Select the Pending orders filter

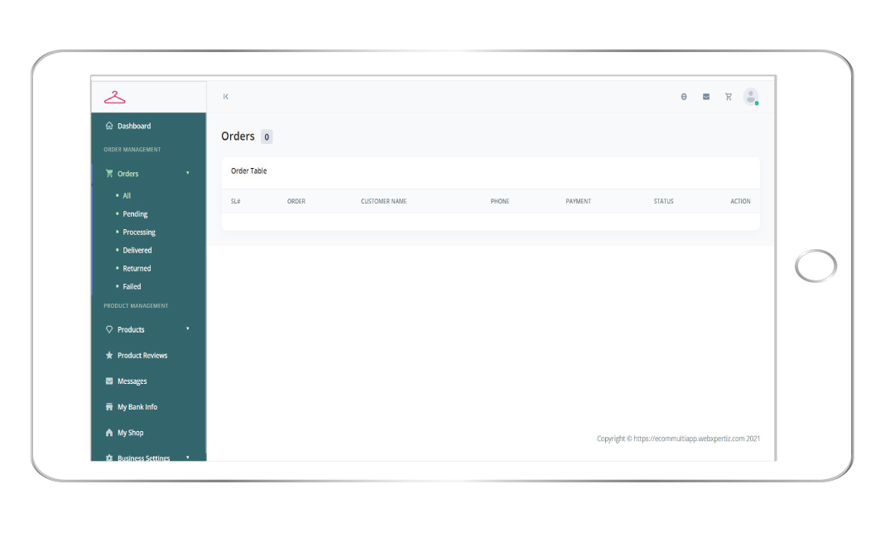135,214
